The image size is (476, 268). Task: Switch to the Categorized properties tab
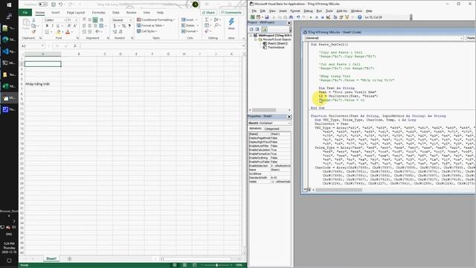(271, 129)
